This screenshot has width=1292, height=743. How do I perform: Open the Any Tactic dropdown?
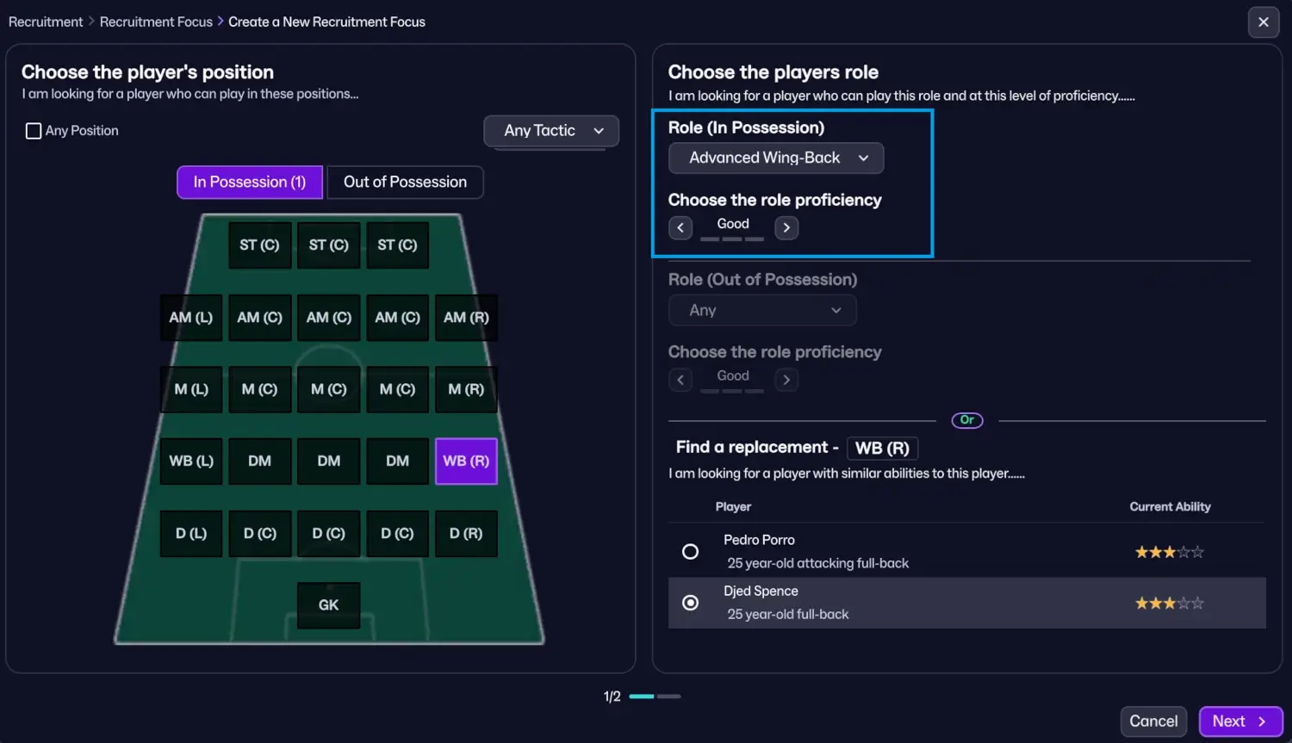click(x=551, y=131)
